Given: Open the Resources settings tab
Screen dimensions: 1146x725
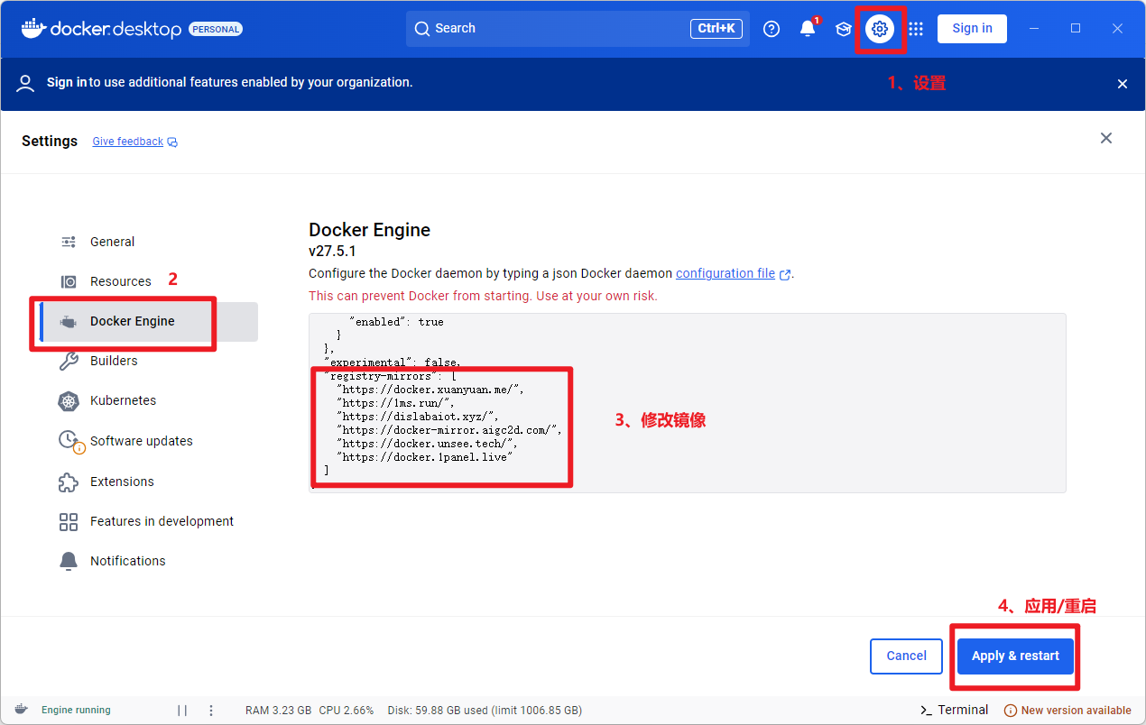Looking at the screenshot, I should [x=149, y=281].
